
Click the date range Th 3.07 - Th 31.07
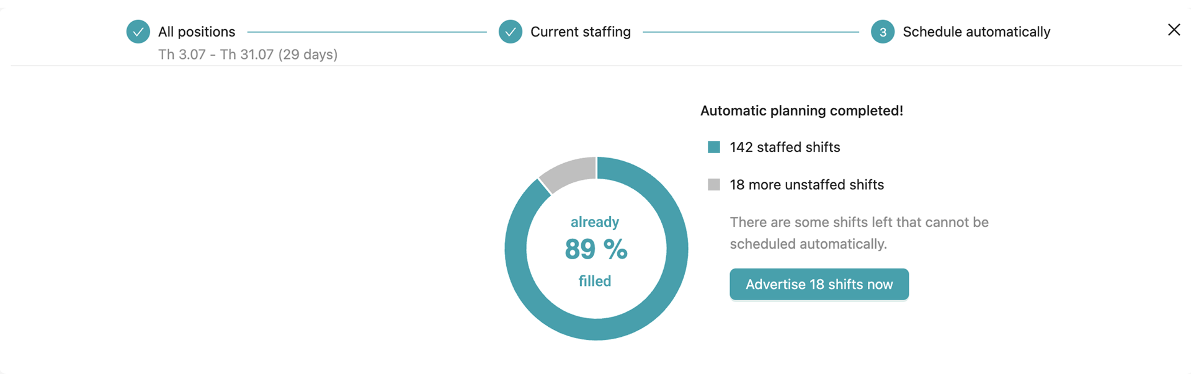click(x=248, y=55)
